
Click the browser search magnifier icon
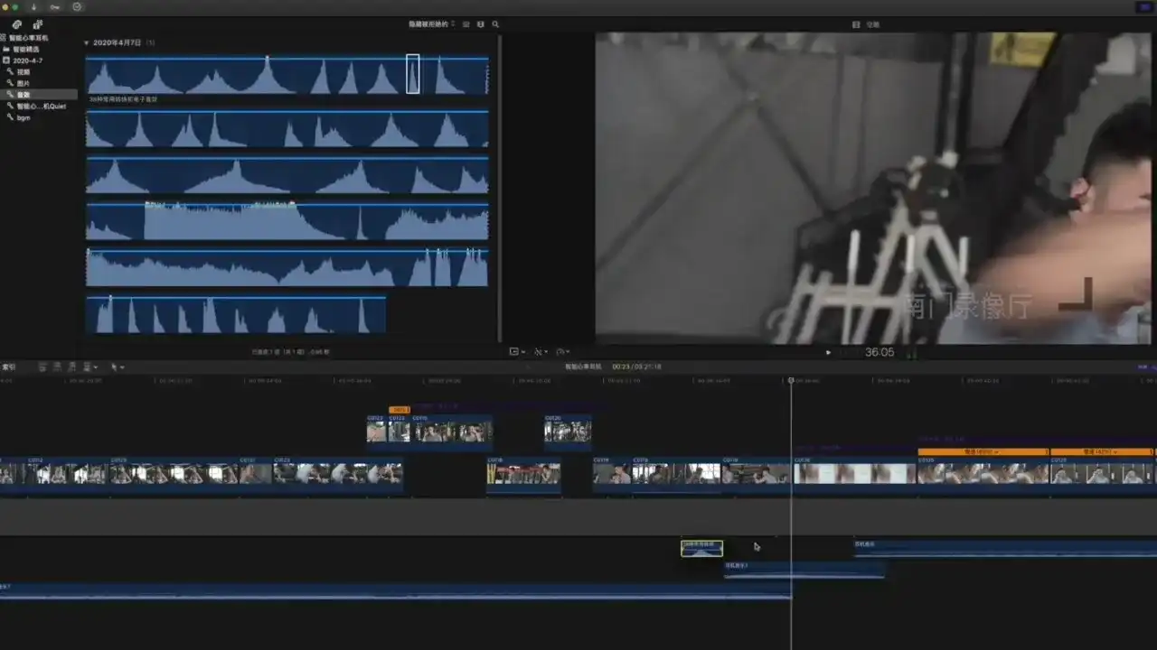[x=495, y=24]
